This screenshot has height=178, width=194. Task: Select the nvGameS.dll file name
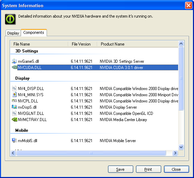coord(28,61)
